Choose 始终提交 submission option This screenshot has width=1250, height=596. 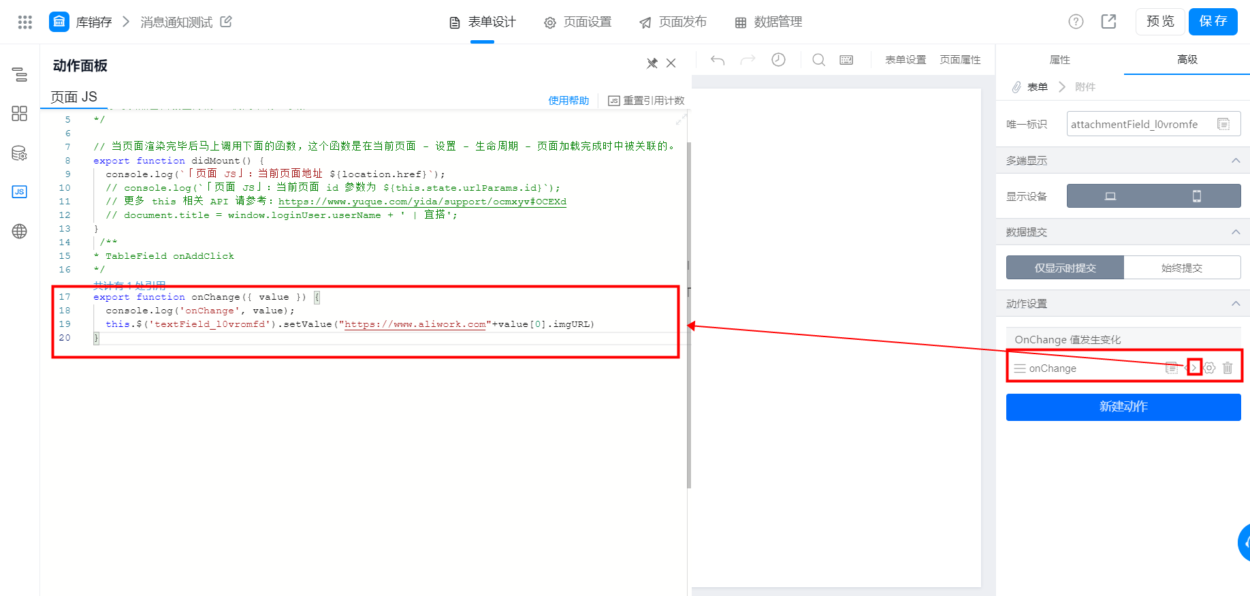point(1182,268)
